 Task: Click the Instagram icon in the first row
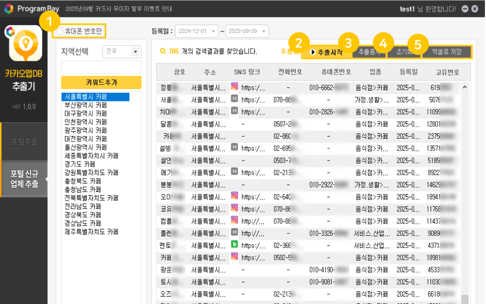click(234, 86)
